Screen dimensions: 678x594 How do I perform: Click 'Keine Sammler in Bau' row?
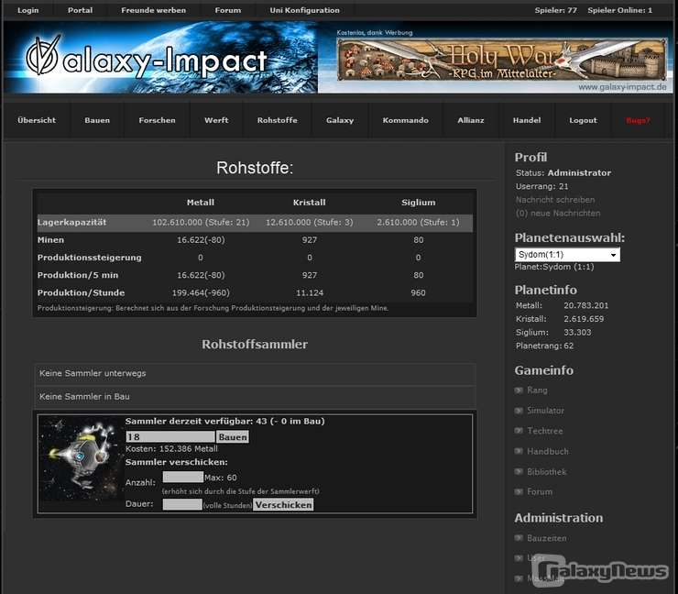click(x=255, y=397)
